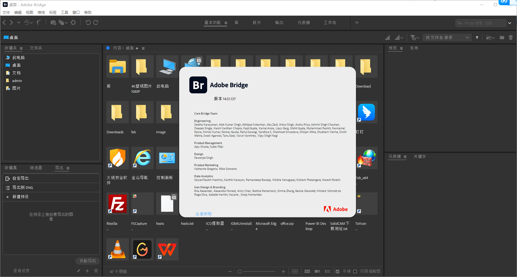
Task: Click the edit preset pencil icon
Action: click(78, 271)
